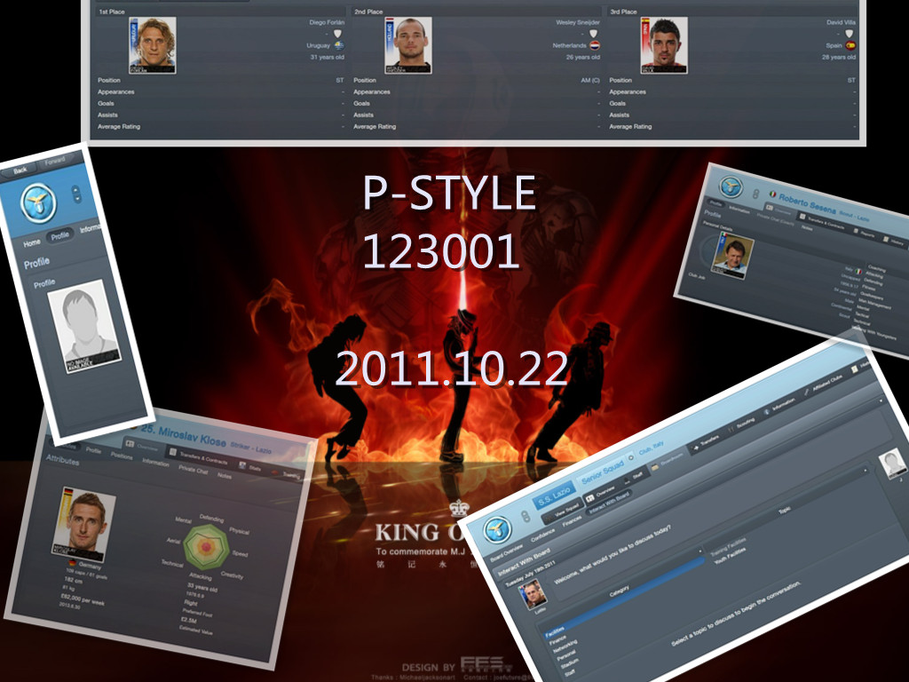Click the Senior Squad breadcrumb button
Viewport: 909px width, 682px height.
click(603, 471)
